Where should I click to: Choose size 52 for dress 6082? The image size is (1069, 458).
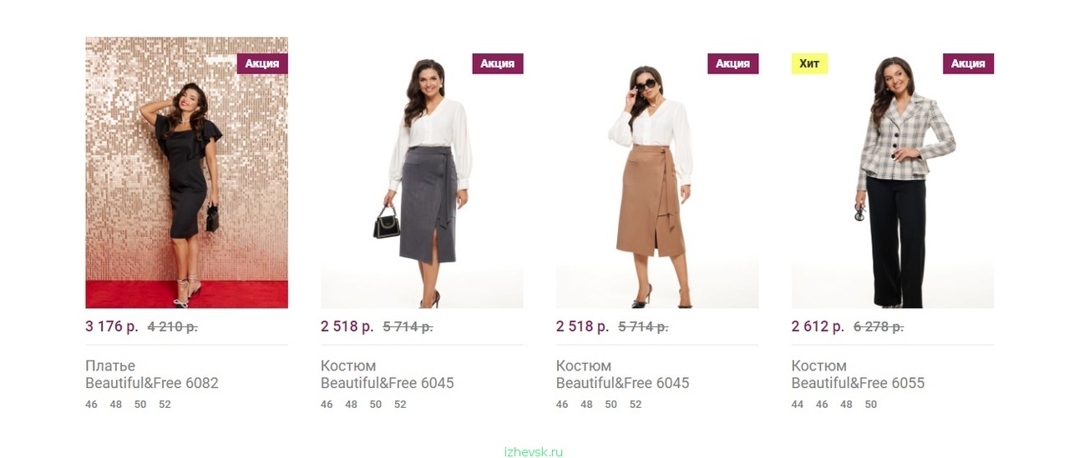point(165,405)
